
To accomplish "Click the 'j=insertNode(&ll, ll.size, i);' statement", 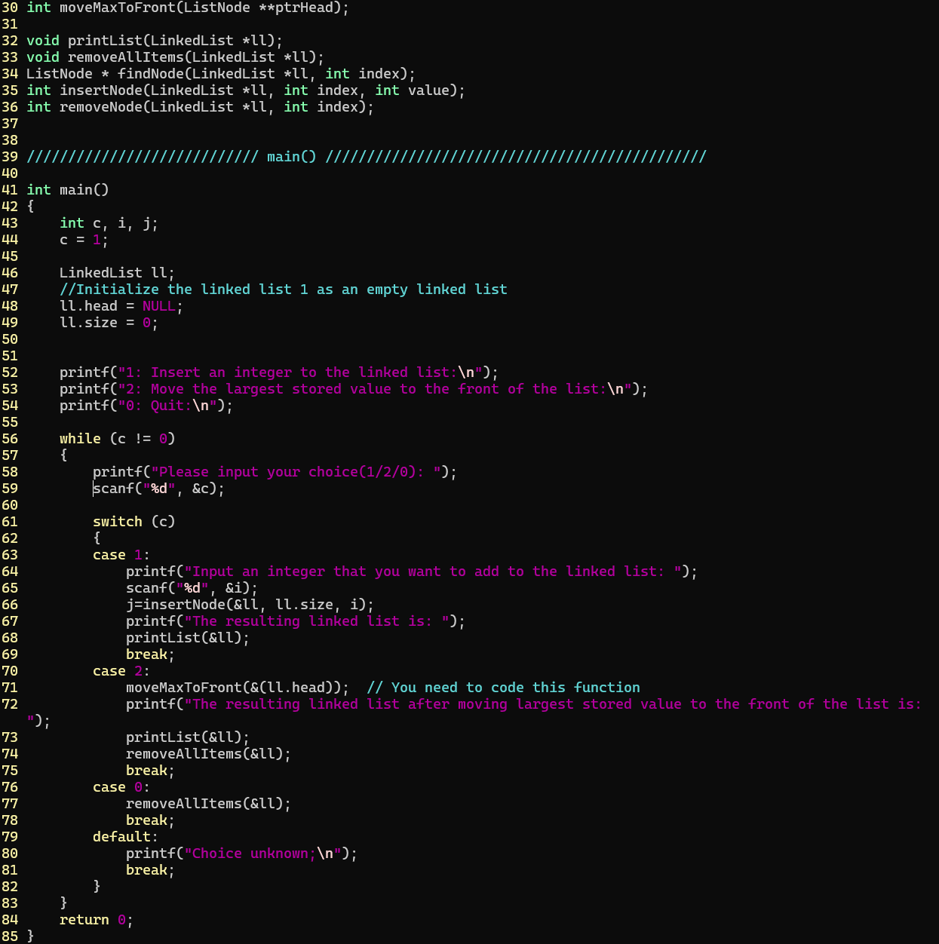I will click(x=250, y=605).
